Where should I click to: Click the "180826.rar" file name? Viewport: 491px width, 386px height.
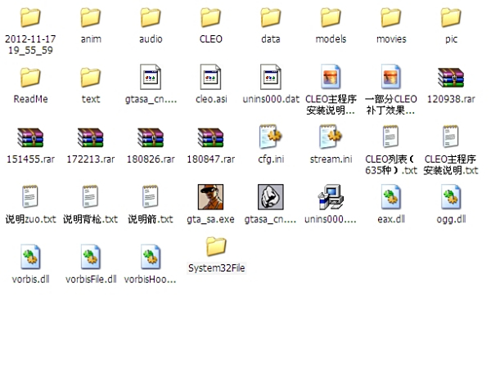151,159
